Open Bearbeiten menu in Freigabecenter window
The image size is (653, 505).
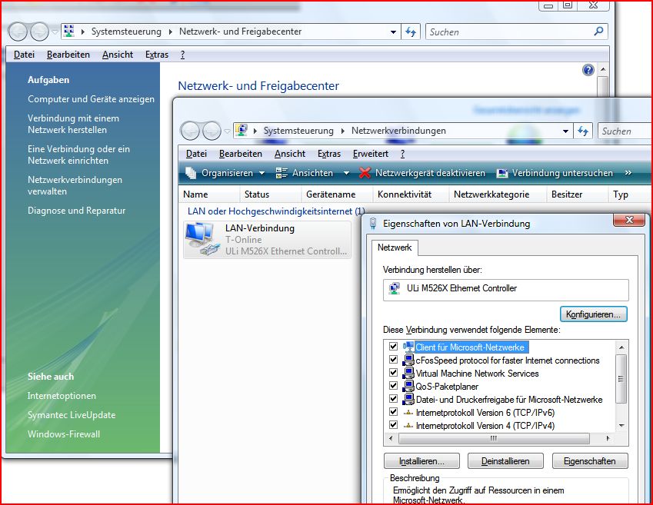(x=68, y=55)
